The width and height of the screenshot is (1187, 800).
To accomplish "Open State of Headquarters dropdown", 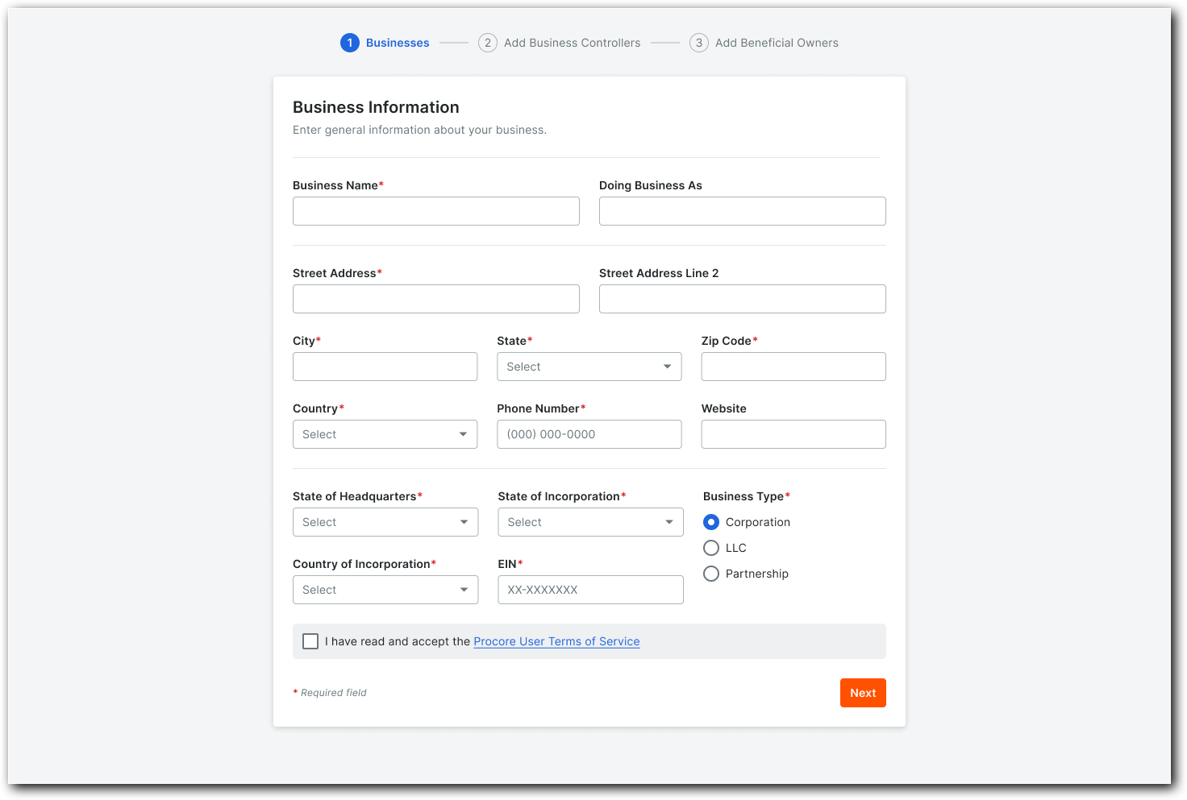I will (x=385, y=522).
